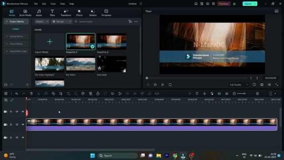The image size is (284, 160).
Task: Toggle visibility of bottom video track
Action: coord(23,137)
